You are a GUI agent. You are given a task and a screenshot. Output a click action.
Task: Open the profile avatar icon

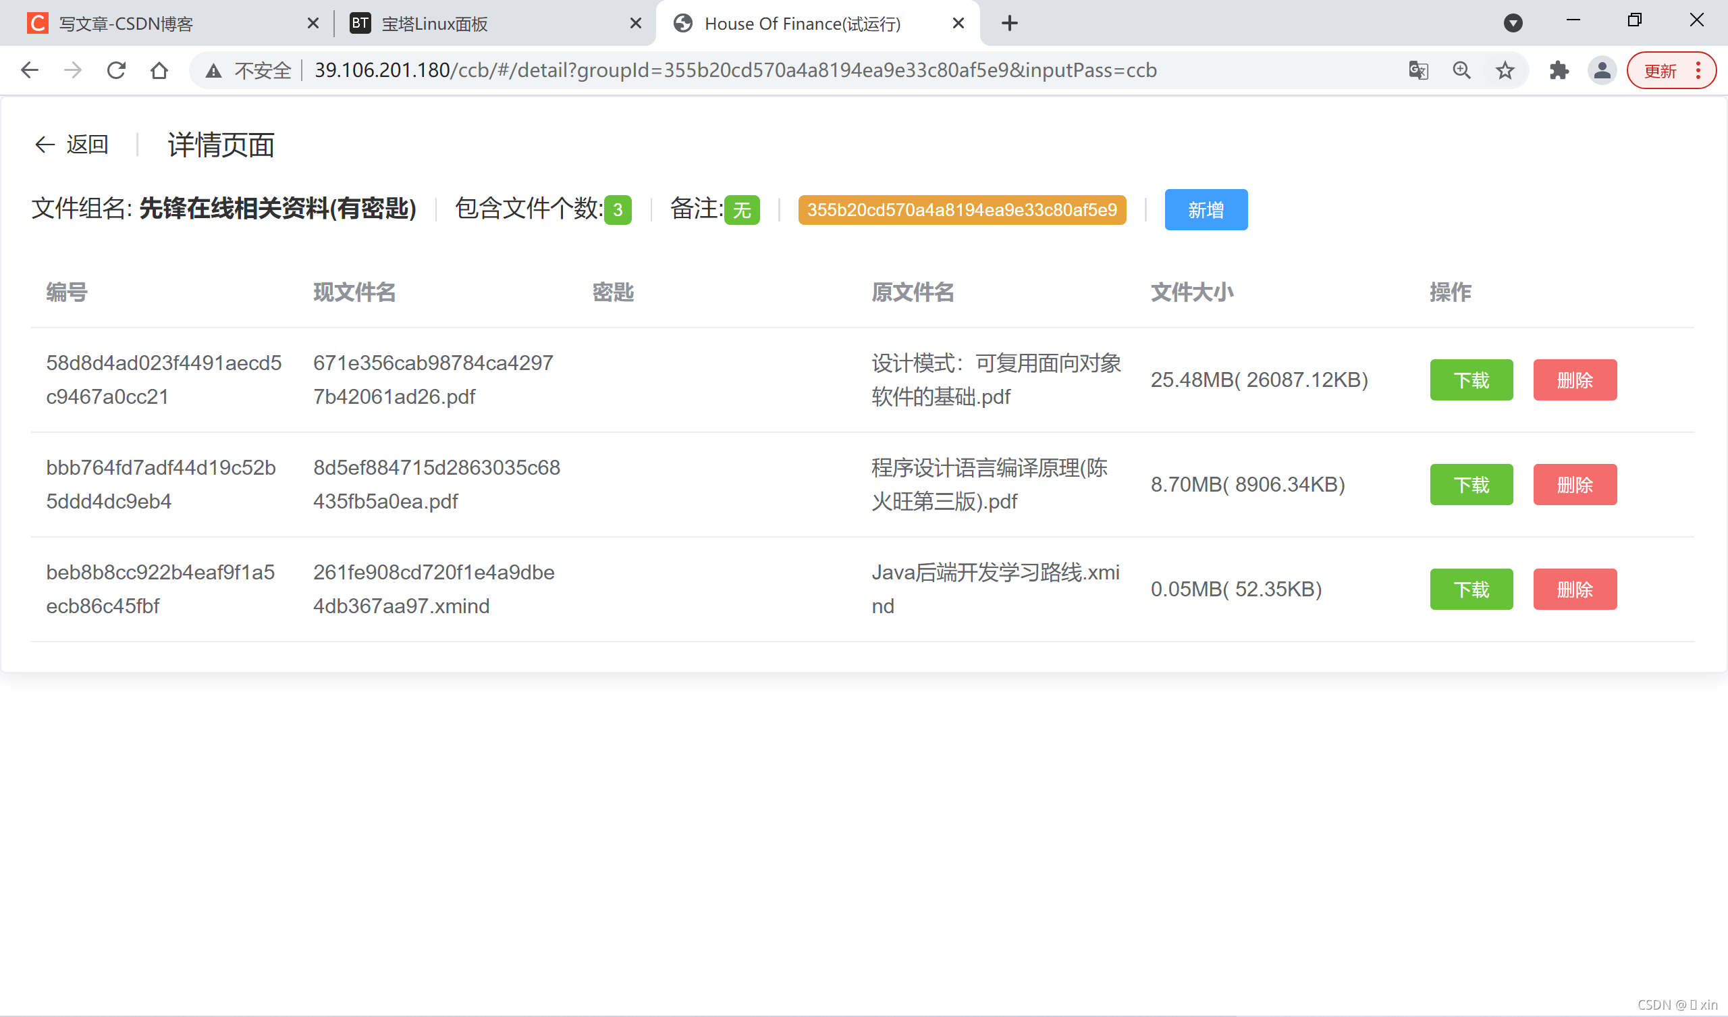click(x=1602, y=70)
